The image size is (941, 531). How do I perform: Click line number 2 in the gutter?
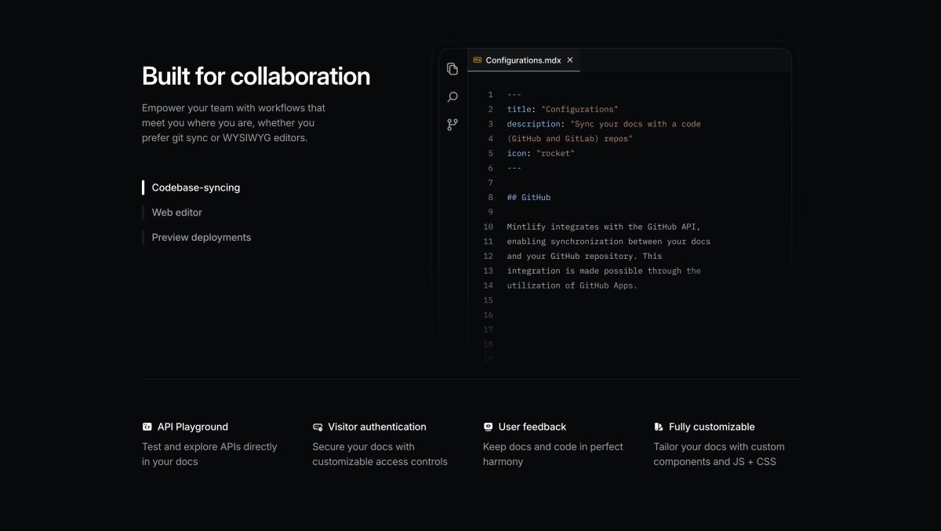491,109
